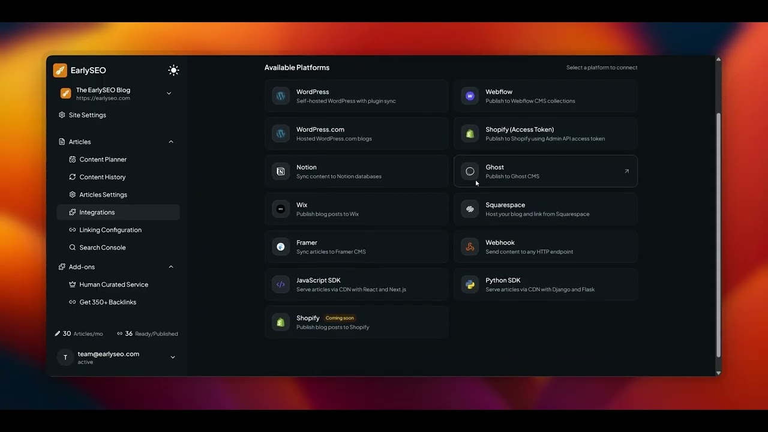768x432 pixels.
Task: Click the page's vertical scrollbar thumb
Action: tap(719, 235)
